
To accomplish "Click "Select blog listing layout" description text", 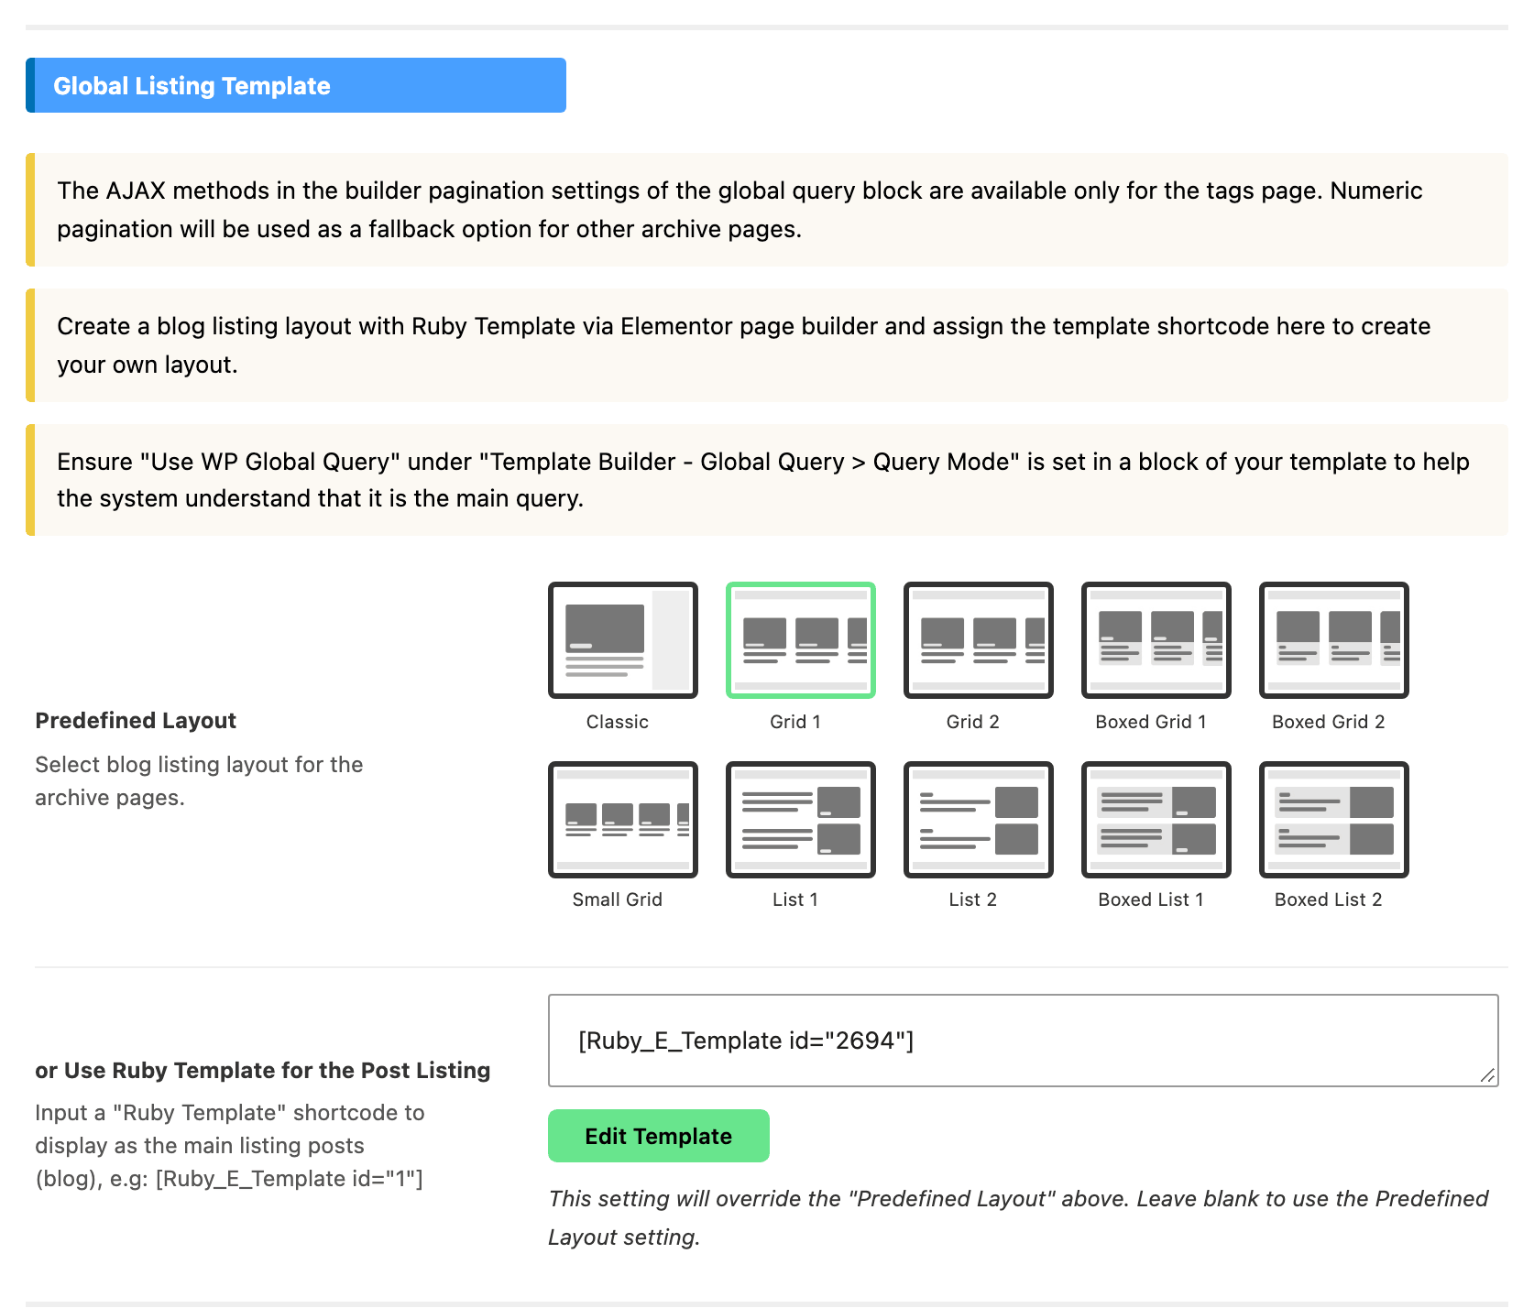I will tap(199, 781).
